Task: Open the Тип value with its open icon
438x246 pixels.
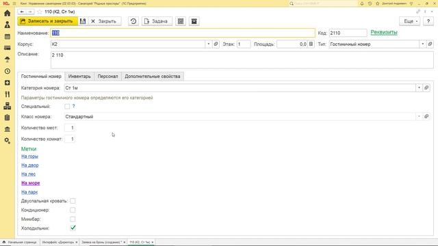Action: pos(430,44)
